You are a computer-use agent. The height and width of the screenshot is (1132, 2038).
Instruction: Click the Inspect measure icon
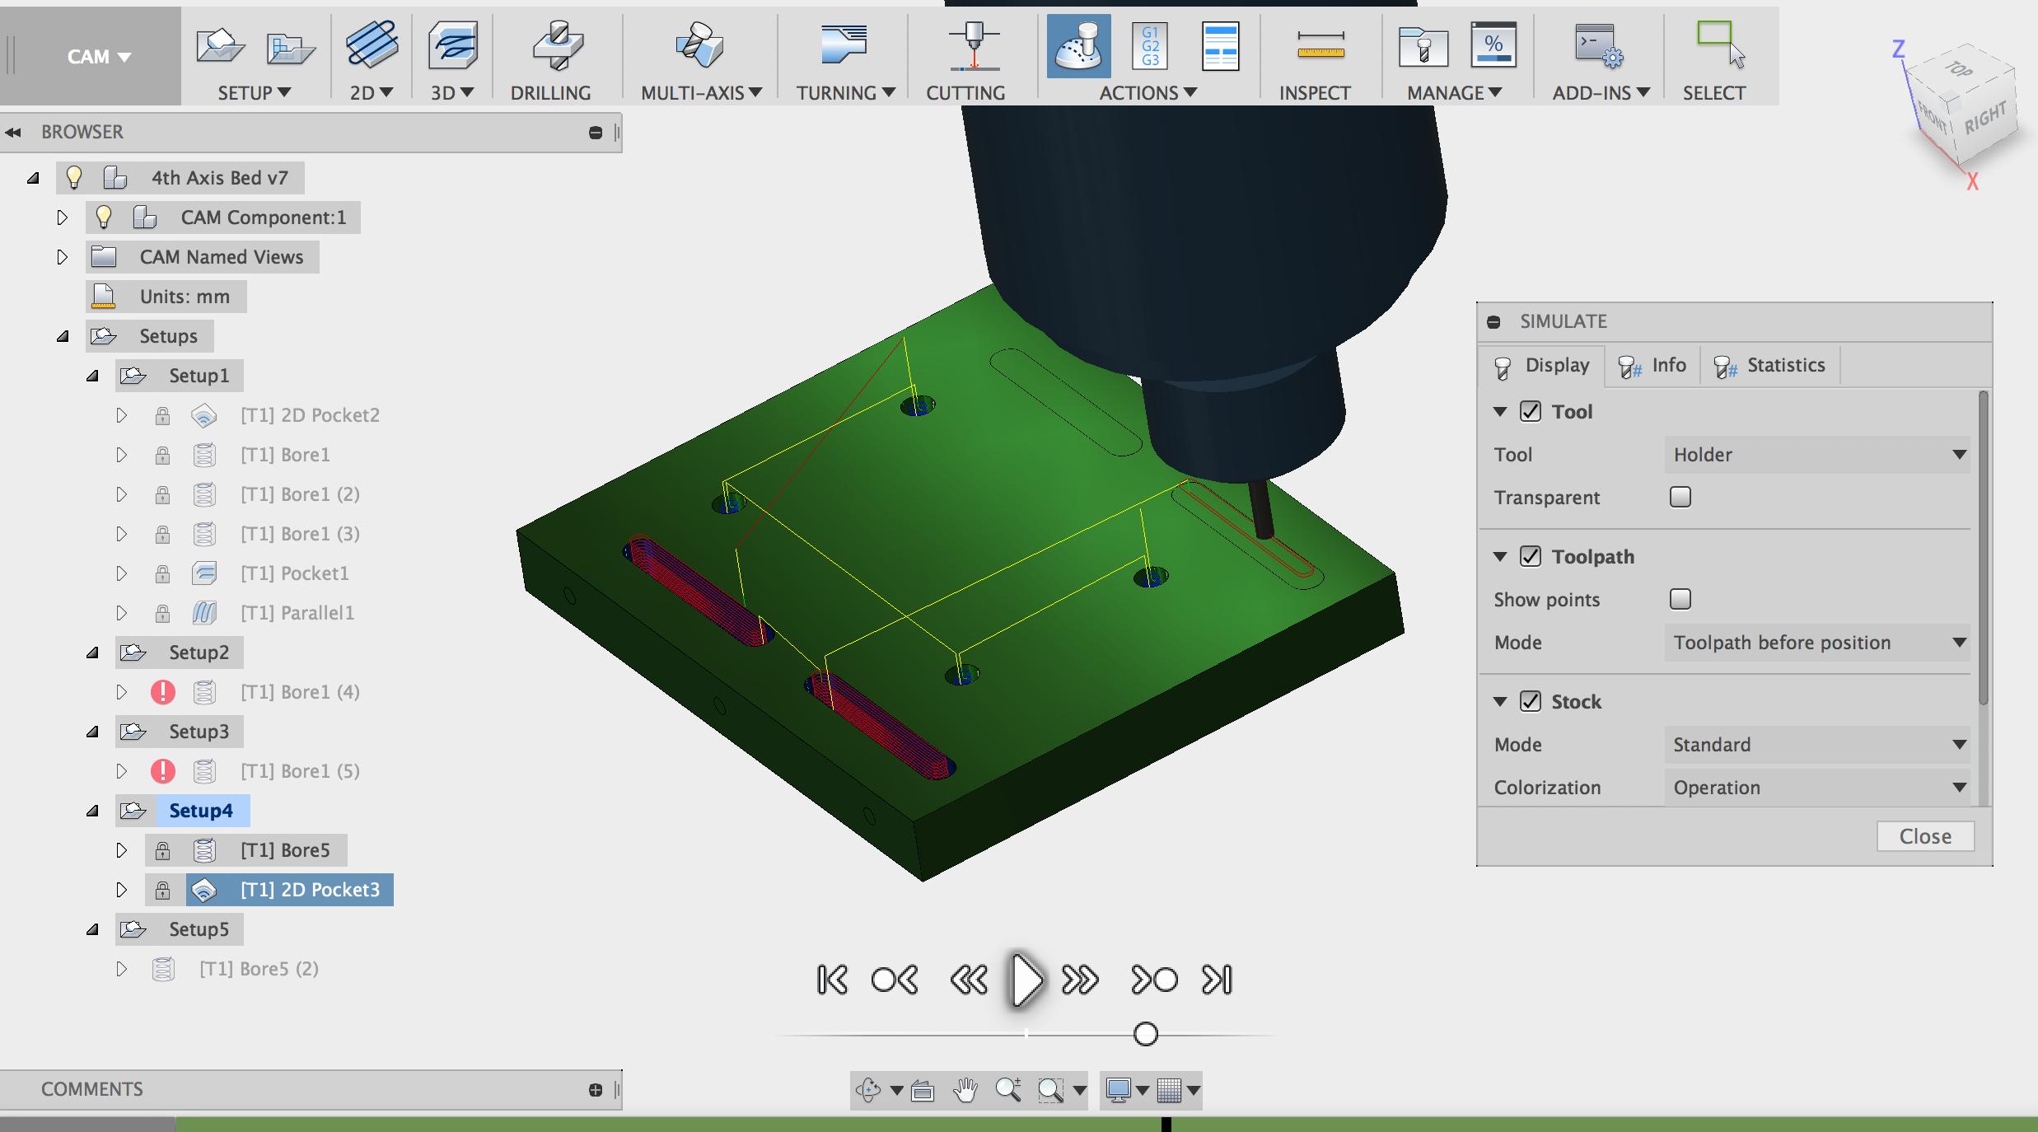(x=1320, y=44)
